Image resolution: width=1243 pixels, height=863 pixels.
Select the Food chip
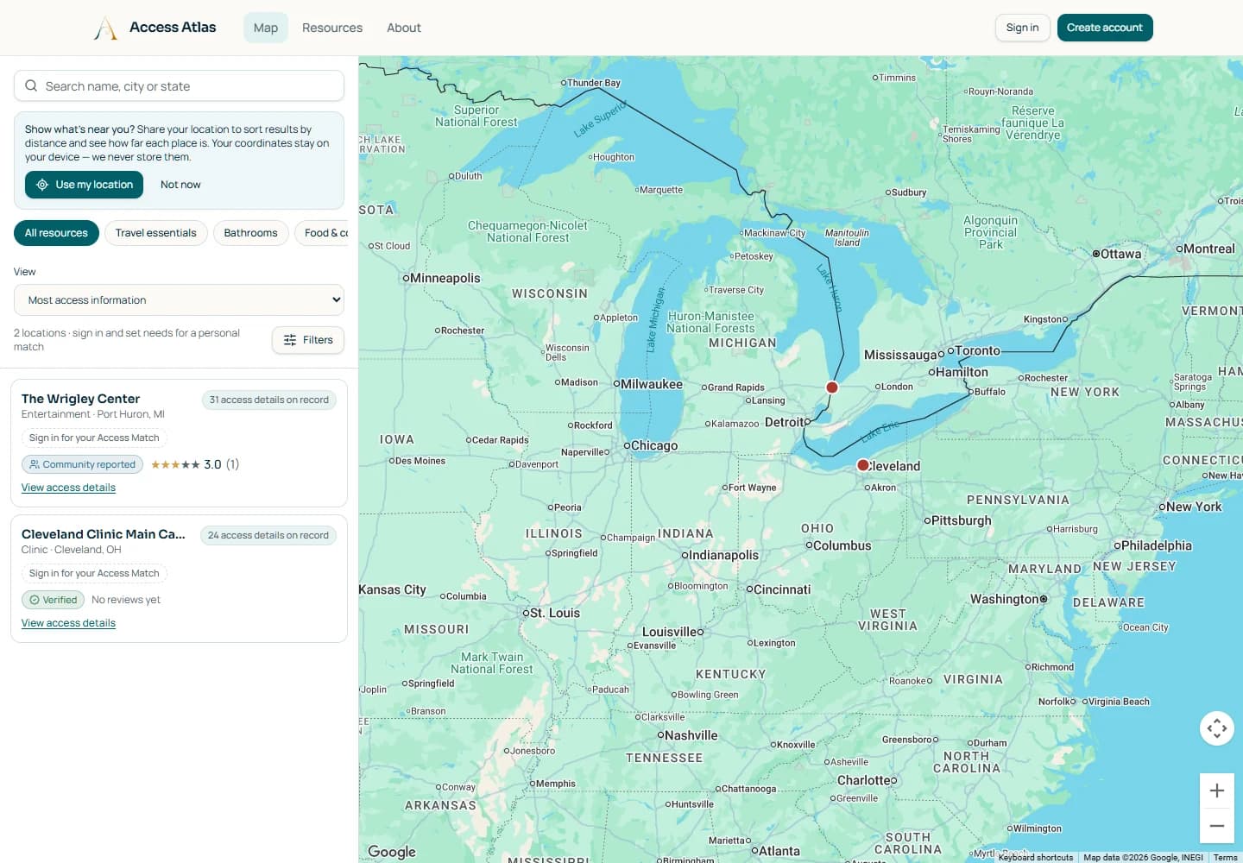(324, 233)
